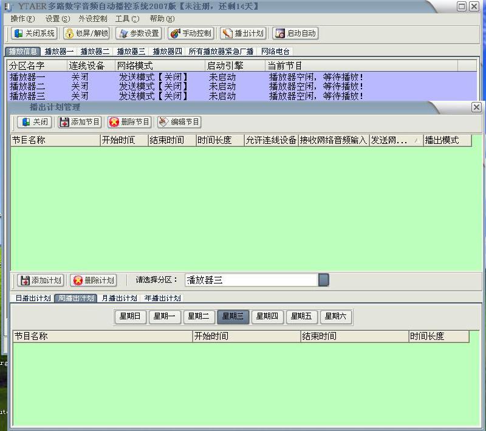Viewport: 486px width, 431px height.
Task: Open the 外设控制 menu
Action: [93, 19]
